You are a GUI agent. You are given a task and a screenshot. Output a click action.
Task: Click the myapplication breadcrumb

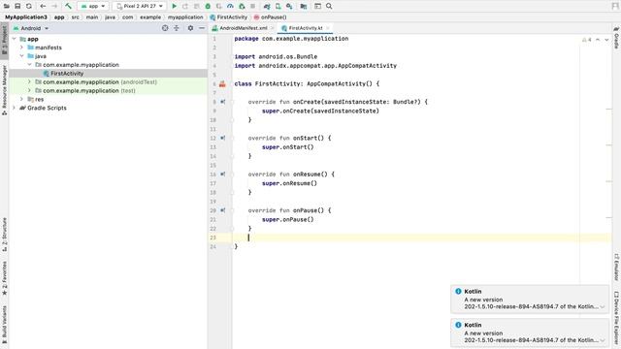click(x=185, y=17)
